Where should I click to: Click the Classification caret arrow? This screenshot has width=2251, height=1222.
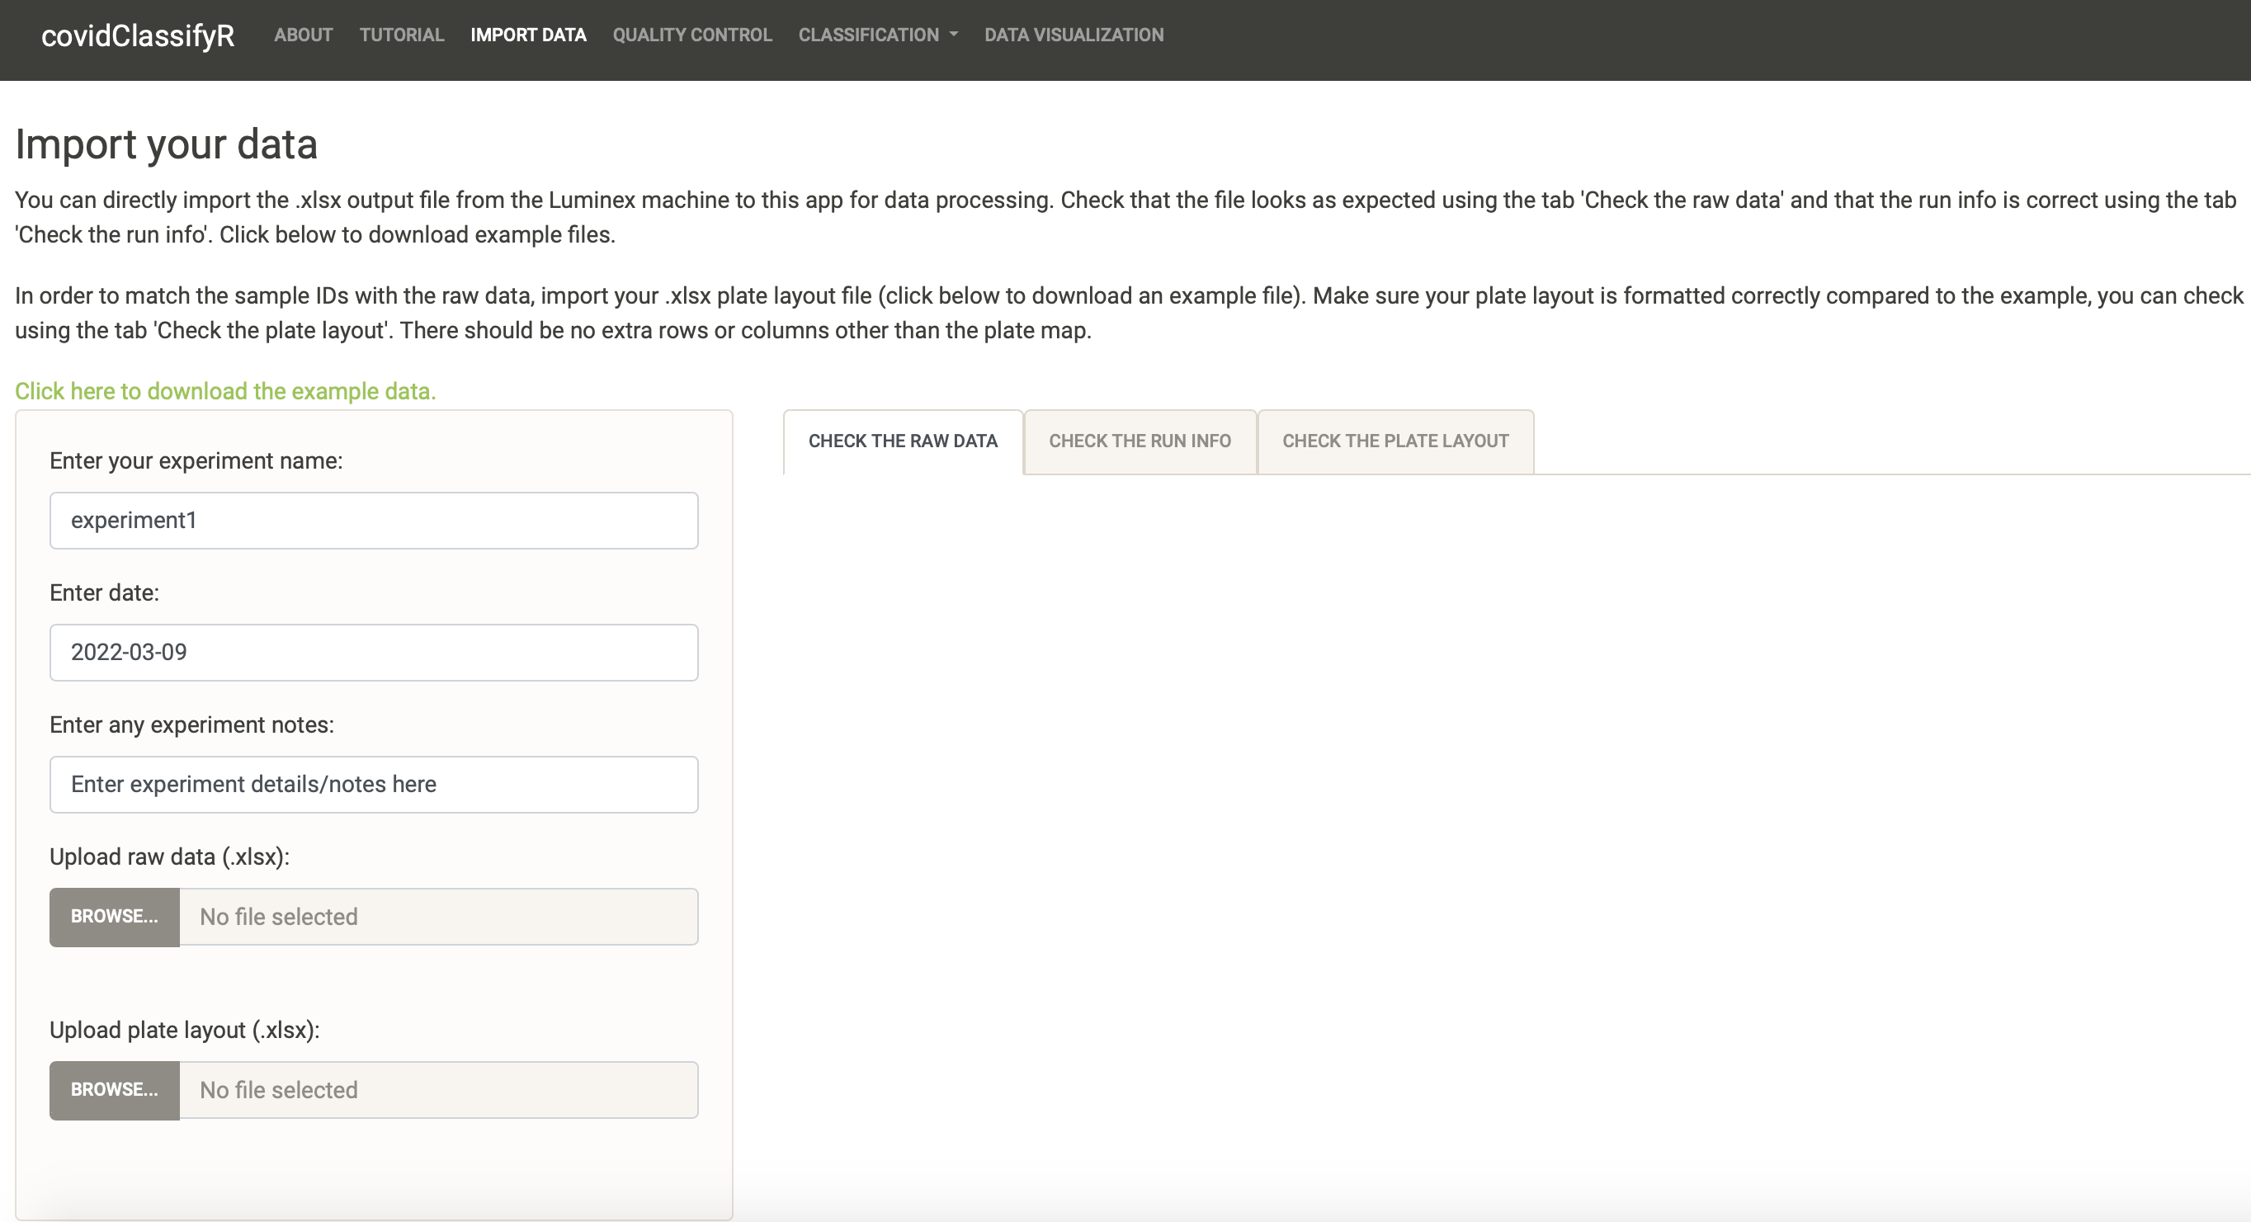pyautogui.click(x=953, y=35)
